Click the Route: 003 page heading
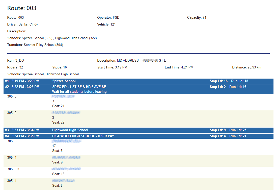275x191 pixels. pos(22,8)
